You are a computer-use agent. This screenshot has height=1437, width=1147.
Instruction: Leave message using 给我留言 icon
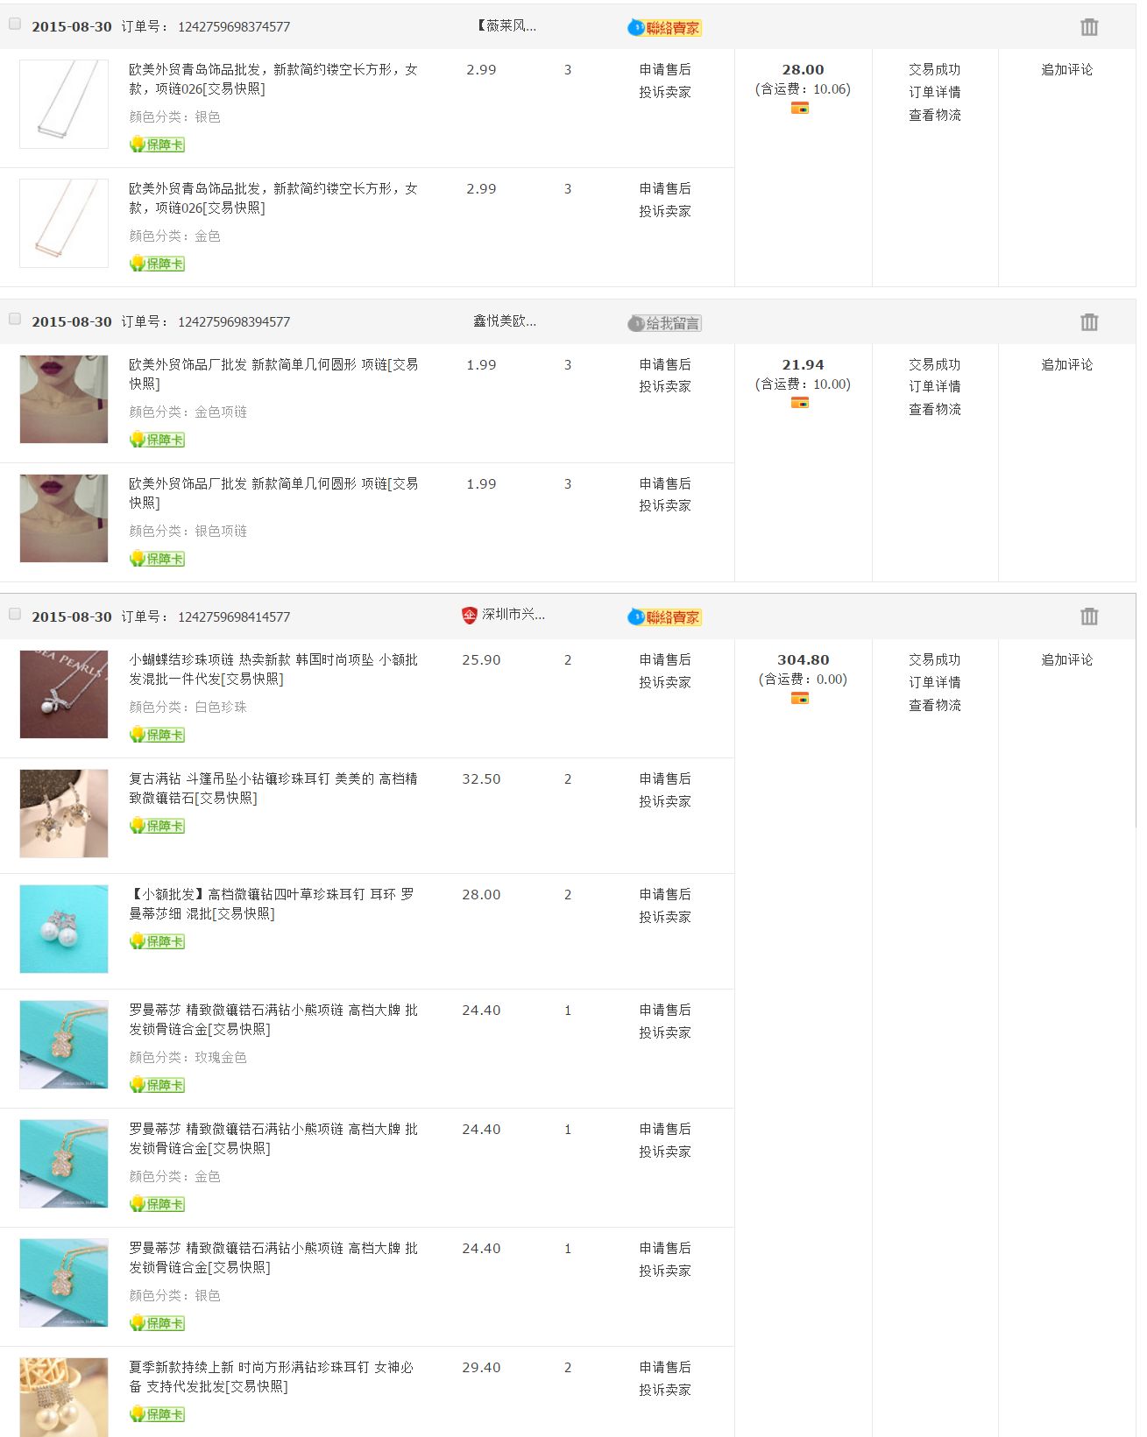click(664, 323)
